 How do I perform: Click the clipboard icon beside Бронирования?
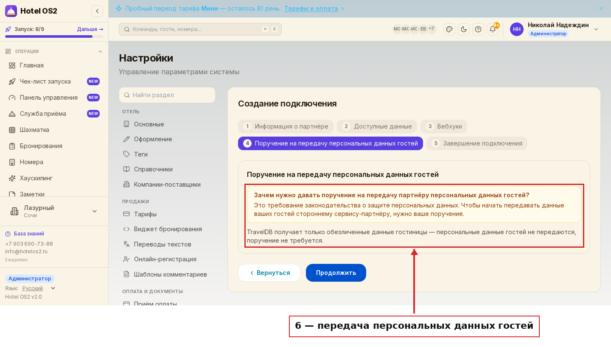pos(12,146)
